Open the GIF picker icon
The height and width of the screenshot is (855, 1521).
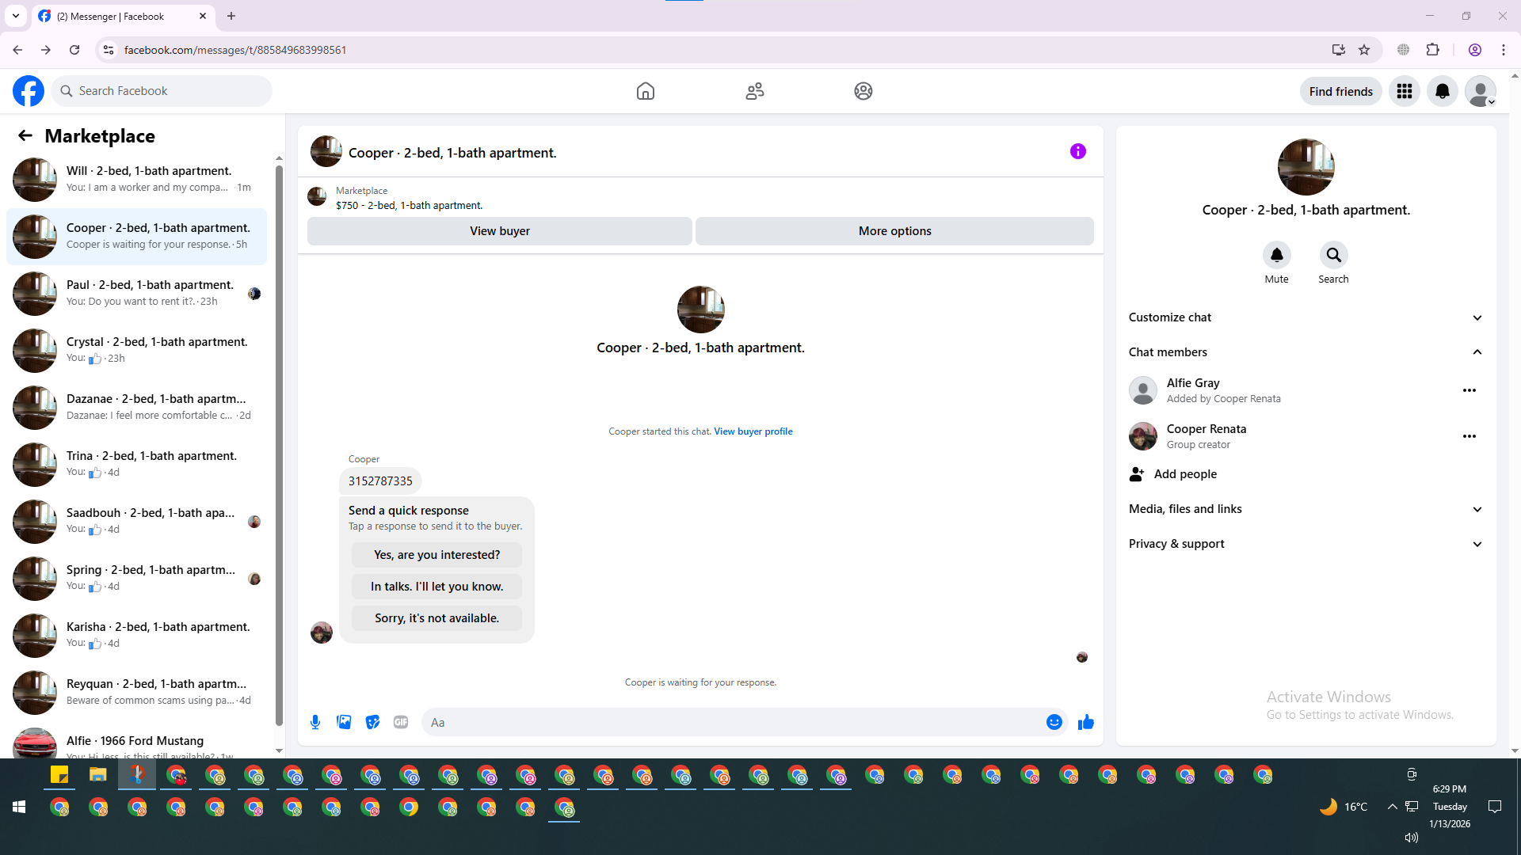pos(401,722)
